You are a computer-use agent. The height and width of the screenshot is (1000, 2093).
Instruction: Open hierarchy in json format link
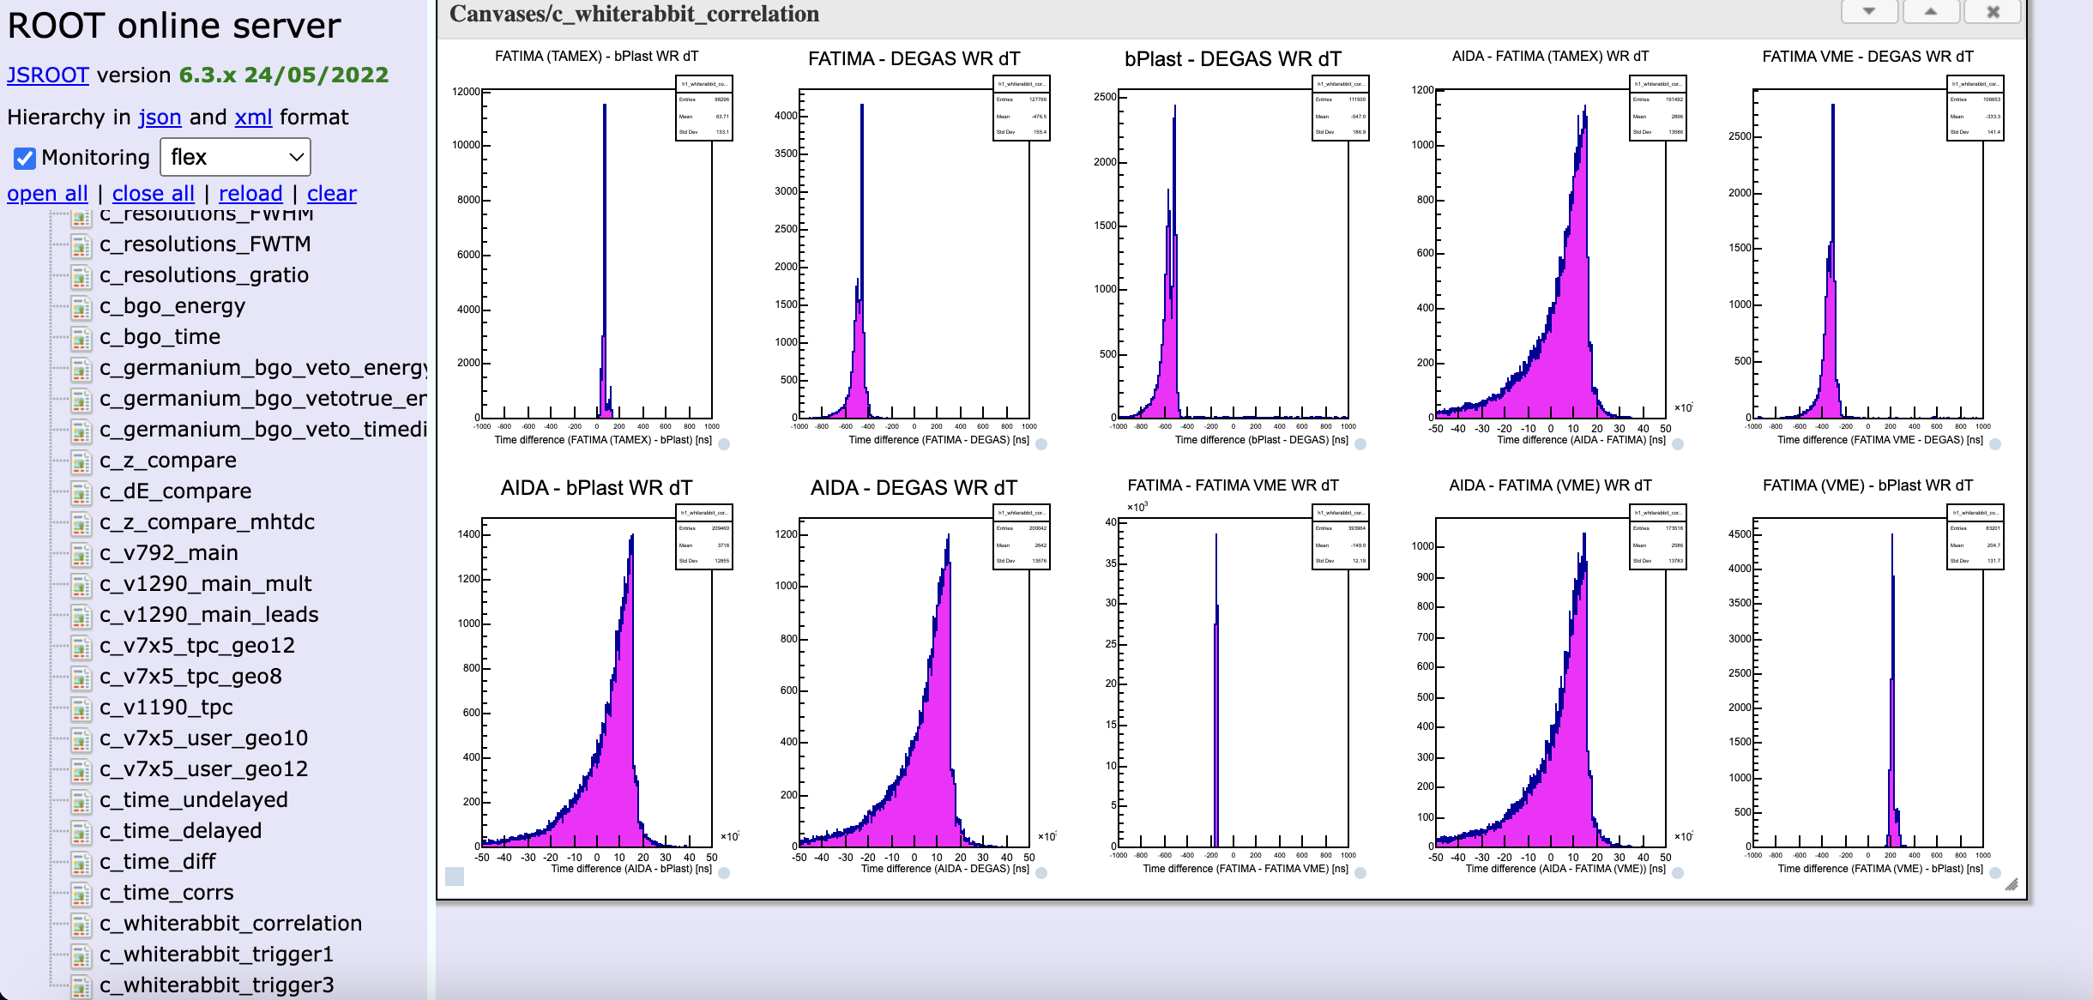tap(160, 117)
